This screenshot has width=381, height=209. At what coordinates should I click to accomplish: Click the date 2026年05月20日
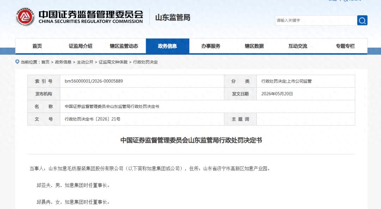click(x=277, y=94)
